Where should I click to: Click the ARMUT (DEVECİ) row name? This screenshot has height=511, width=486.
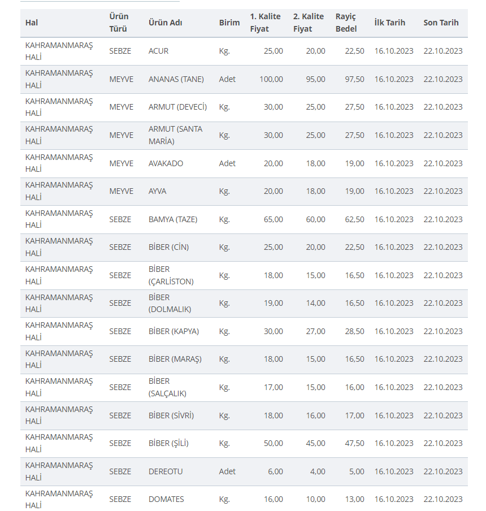click(x=177, y=107)
